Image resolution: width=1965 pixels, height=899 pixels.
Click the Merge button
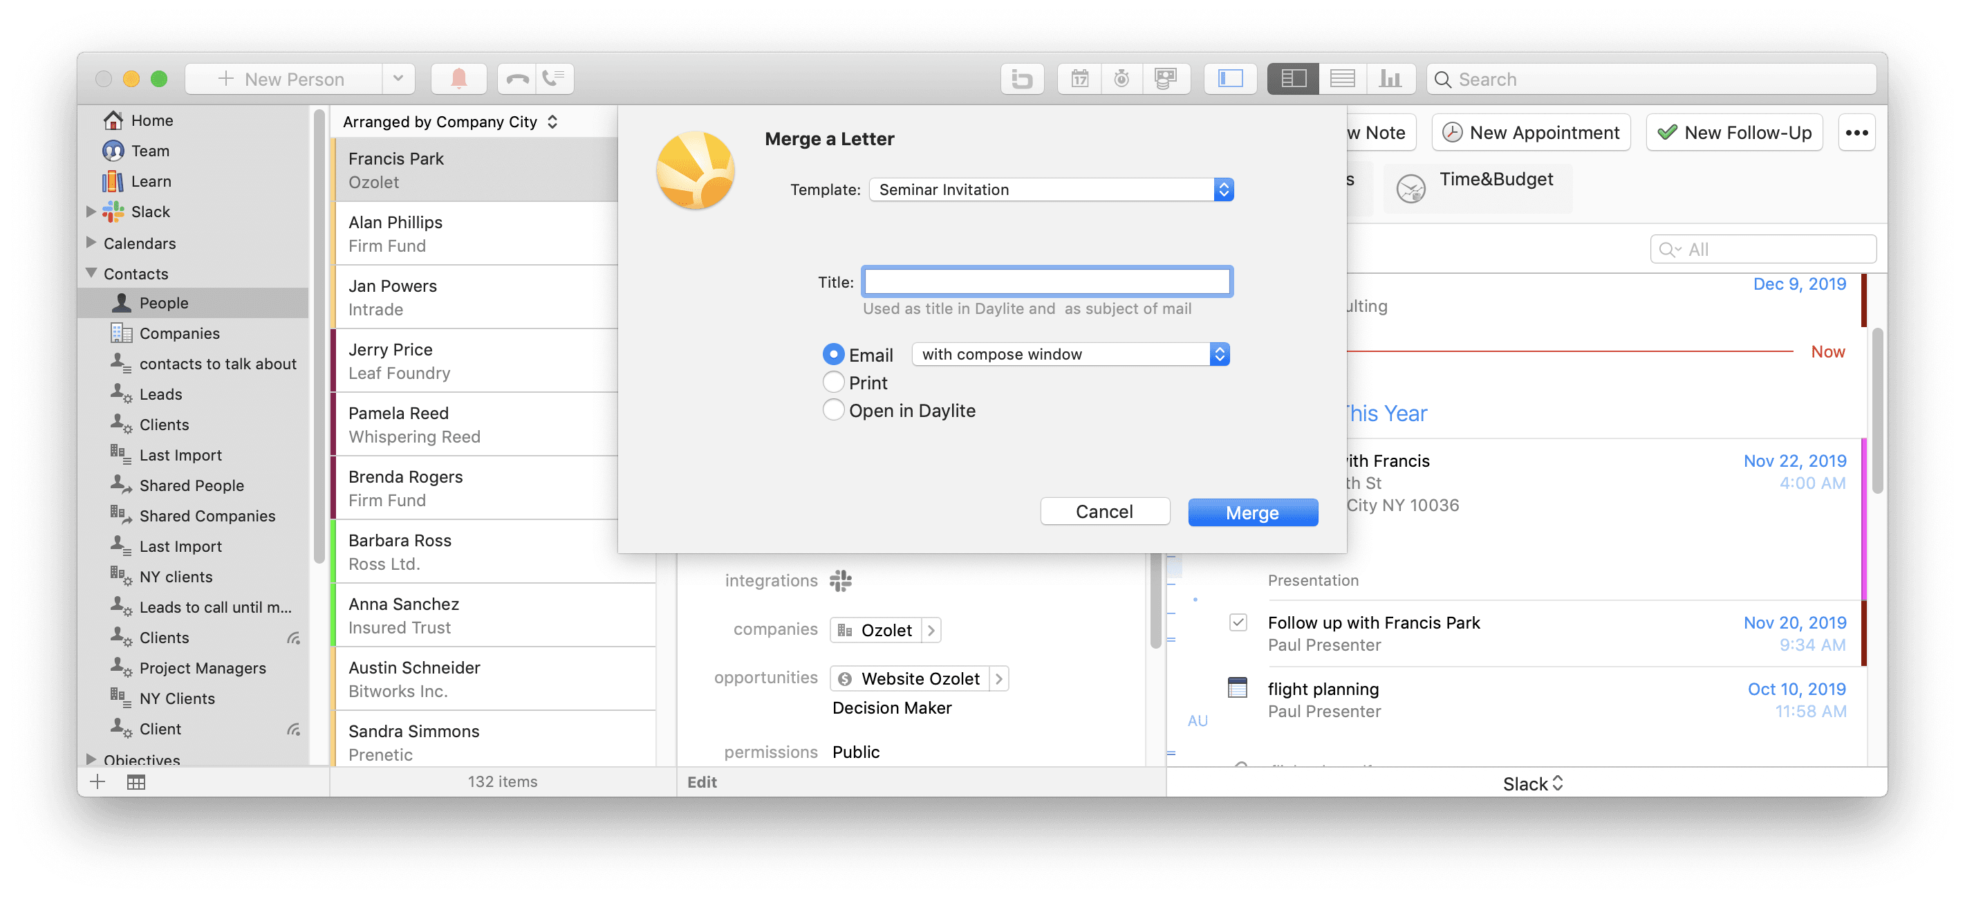pyautogui.click(x=1253, y=513)
